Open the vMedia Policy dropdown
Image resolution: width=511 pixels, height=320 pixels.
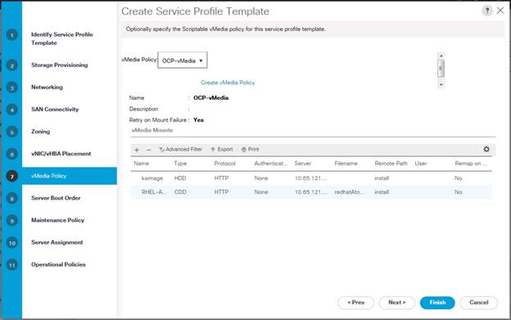point(182,61)
